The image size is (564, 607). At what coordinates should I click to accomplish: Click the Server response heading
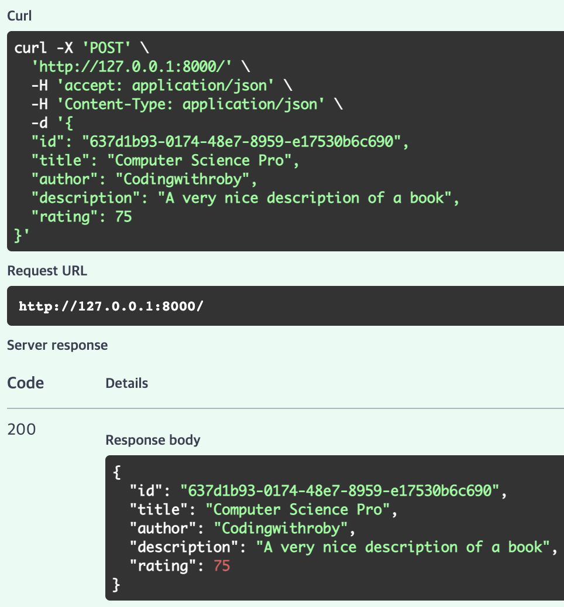click(x=57, y=345)
